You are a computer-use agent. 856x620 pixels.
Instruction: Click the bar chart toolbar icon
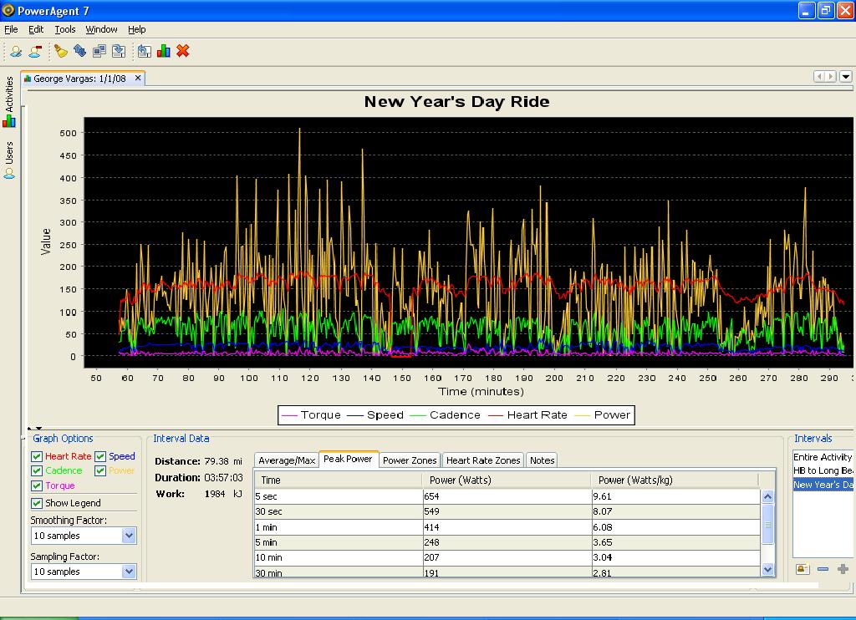point(164,51)
